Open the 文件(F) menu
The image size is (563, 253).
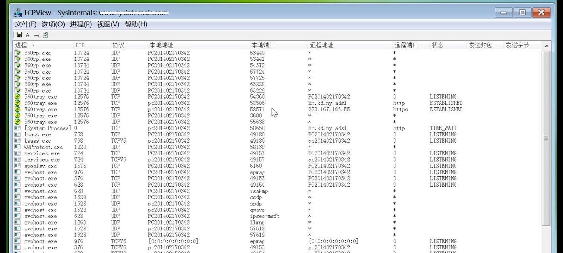tap(26, 24)
